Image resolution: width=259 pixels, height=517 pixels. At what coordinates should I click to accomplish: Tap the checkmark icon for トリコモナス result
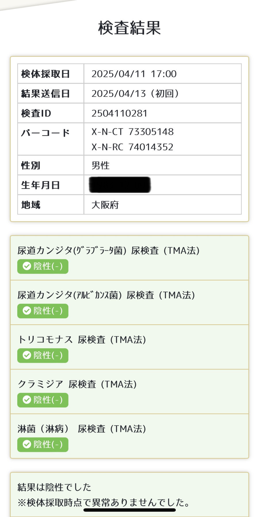27,355
